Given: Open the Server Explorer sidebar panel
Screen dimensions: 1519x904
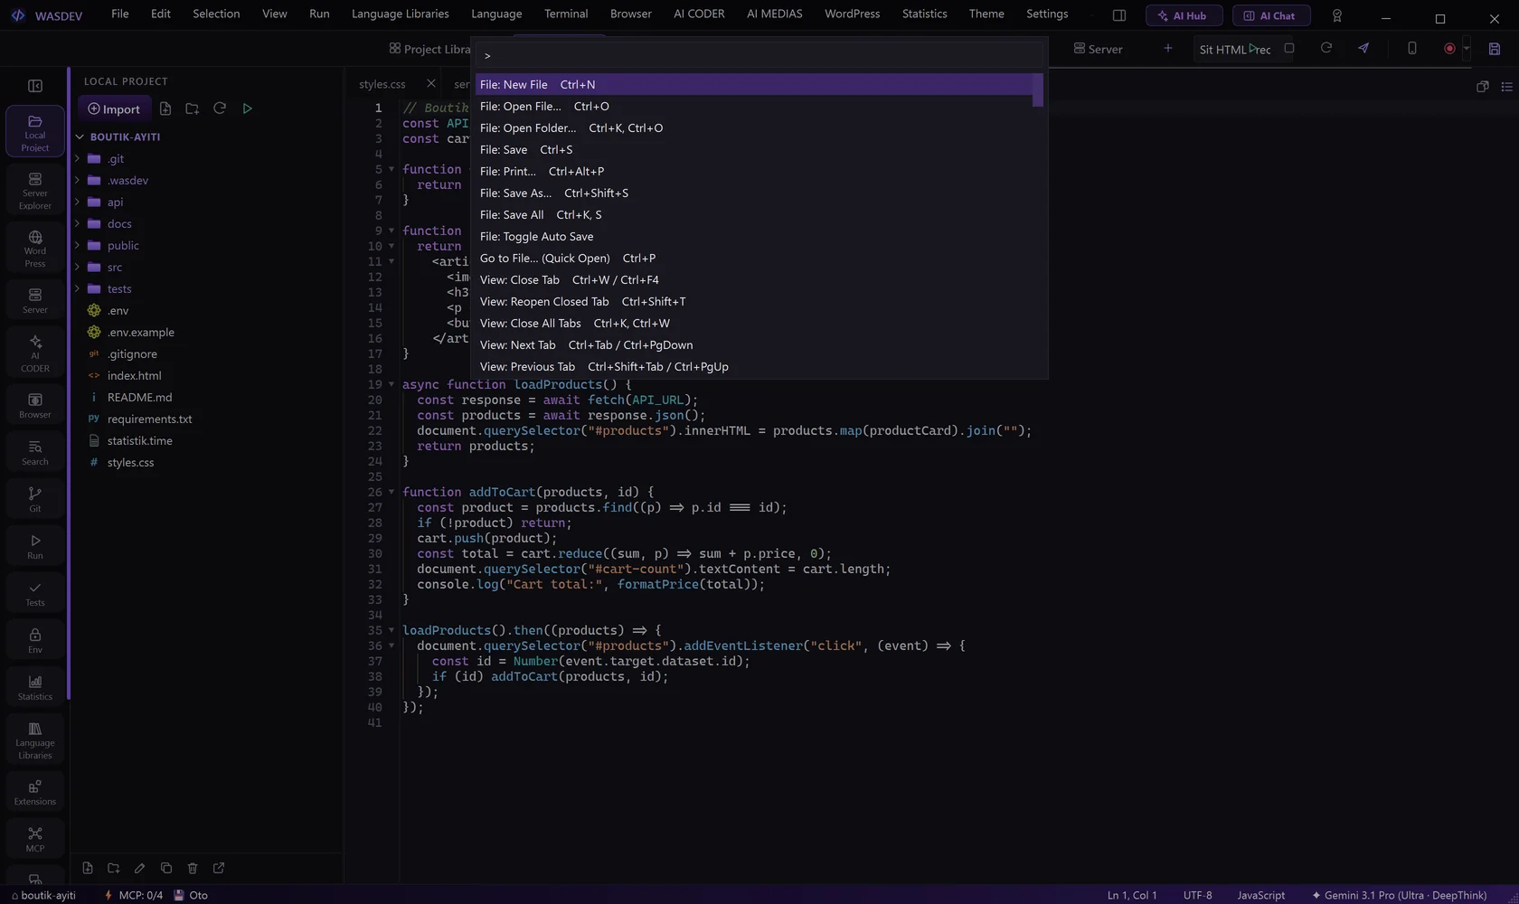Looking at the screenshot, I should (x=35, y=190).
